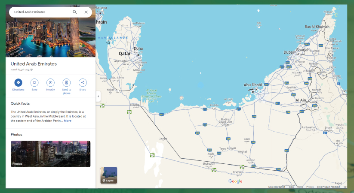Screen dimensions: 354x193
Task: Open the Photos thumbnail
Action: [x=51, y=154]
